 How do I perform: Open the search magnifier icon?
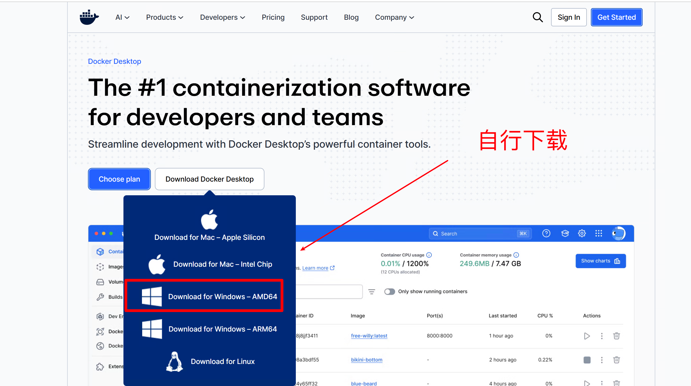(x=537, y=17)
